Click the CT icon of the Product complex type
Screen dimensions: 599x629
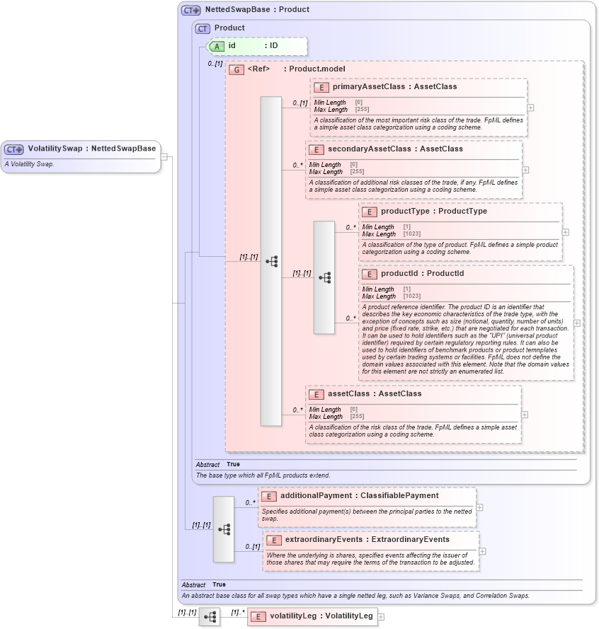pyautogui.click(x=202, y=28)
